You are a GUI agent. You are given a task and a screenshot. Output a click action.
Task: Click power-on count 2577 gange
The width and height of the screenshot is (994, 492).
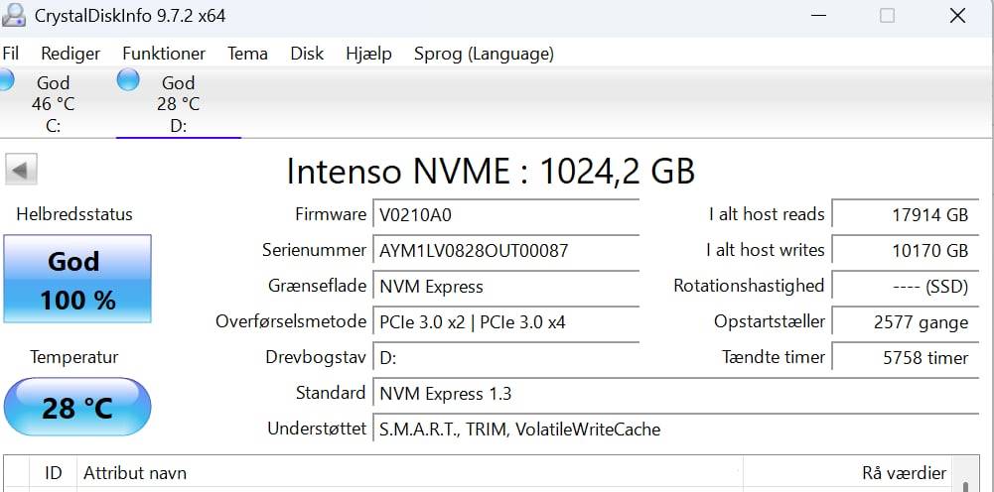(906, 322)
